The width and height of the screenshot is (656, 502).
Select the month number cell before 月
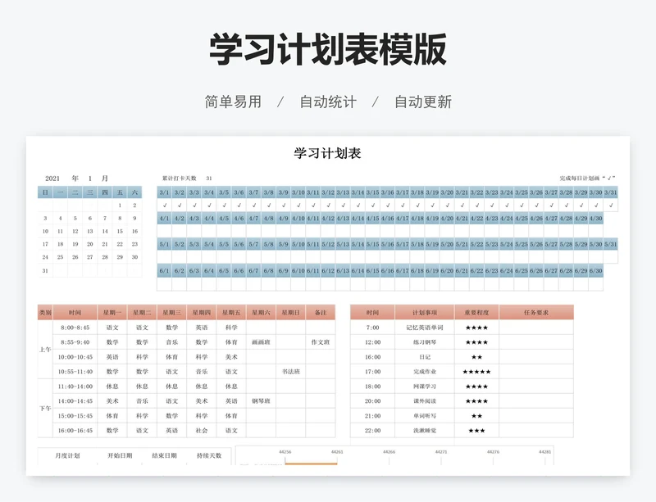click(90, 179)
